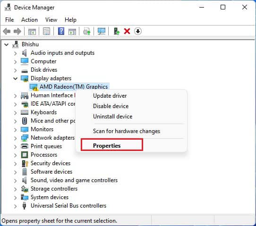Close the Device Manager window
This screenshot has width=256, height=226.
click(x=245, y=7)
